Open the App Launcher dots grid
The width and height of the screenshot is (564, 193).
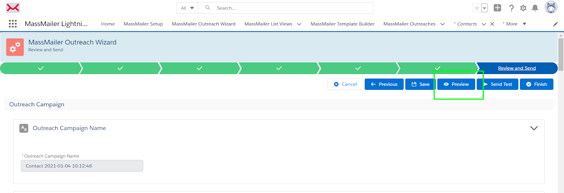(13, 24)
